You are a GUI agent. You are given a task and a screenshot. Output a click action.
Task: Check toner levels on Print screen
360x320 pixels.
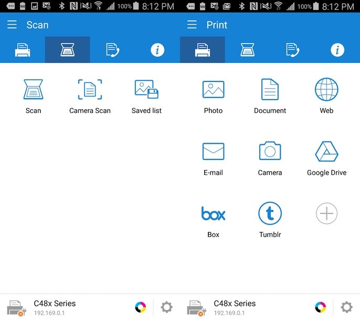321,307
